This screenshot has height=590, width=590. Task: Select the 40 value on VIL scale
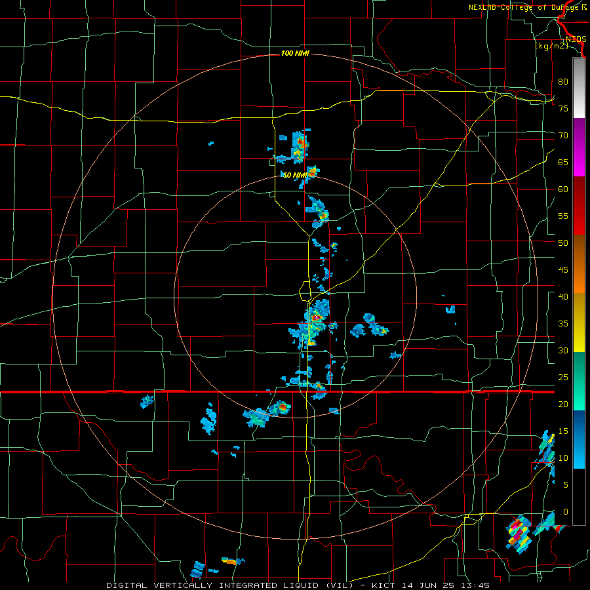pos(563,296)
